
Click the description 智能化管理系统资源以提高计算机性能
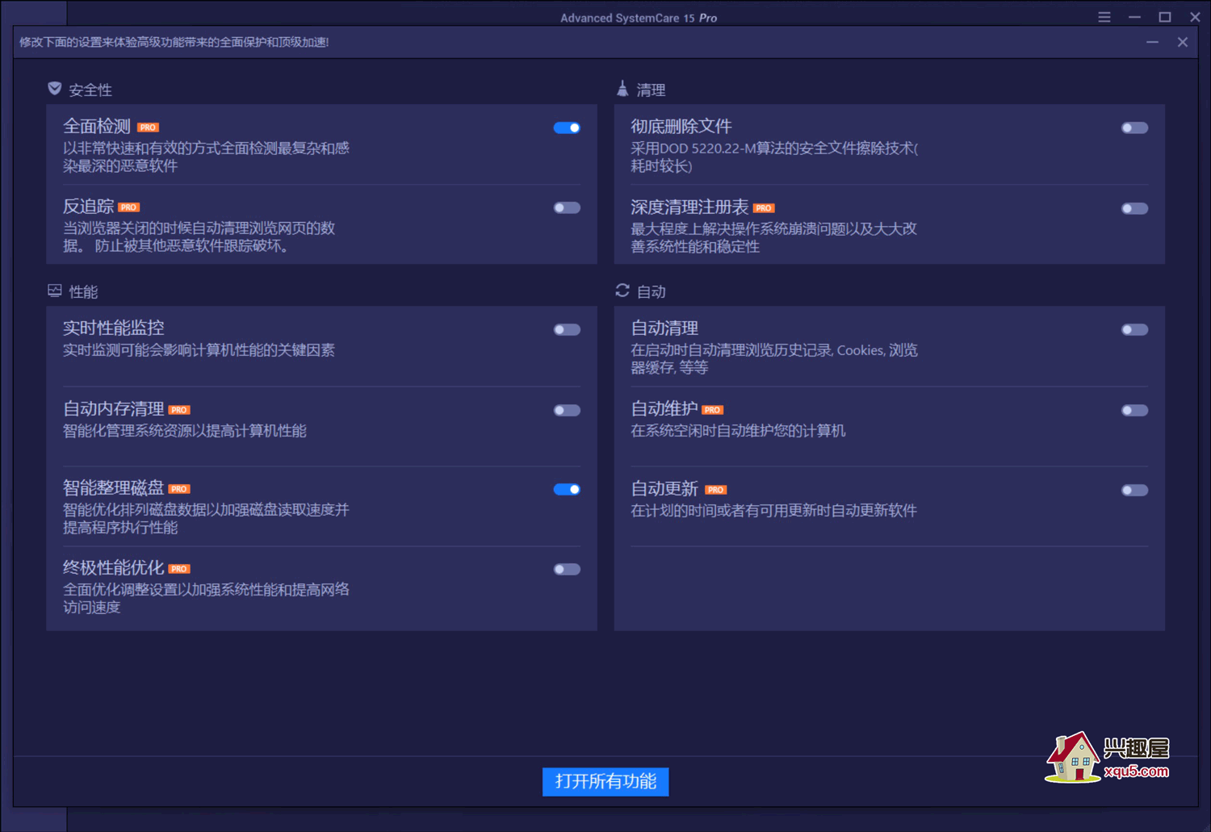pos(185,431)
